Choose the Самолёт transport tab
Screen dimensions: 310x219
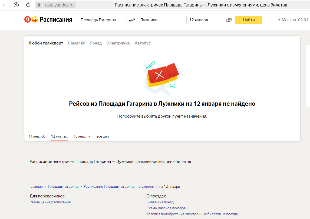[76, 43]
